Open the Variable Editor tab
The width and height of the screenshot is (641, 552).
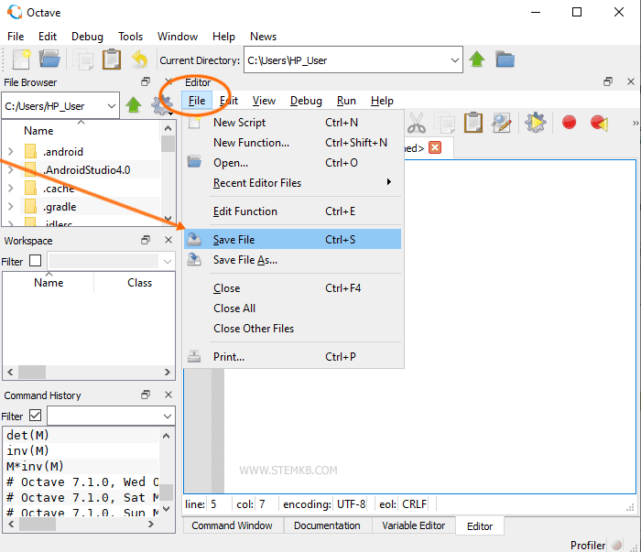click(x=414, y=525)
